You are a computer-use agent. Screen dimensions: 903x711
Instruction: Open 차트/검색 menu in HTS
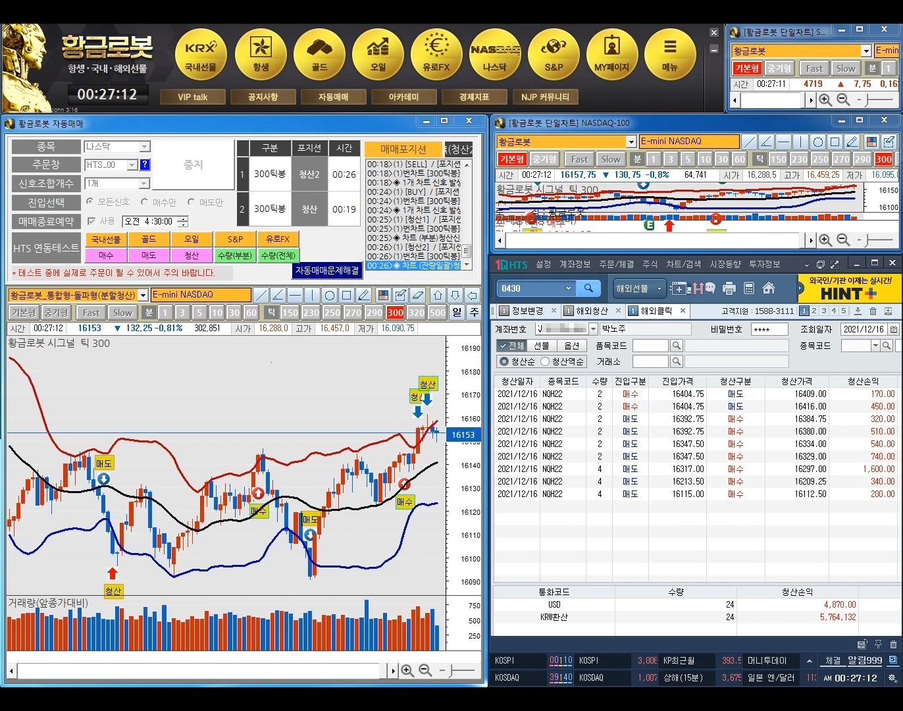pyautogui.click(x=683, y=264)
